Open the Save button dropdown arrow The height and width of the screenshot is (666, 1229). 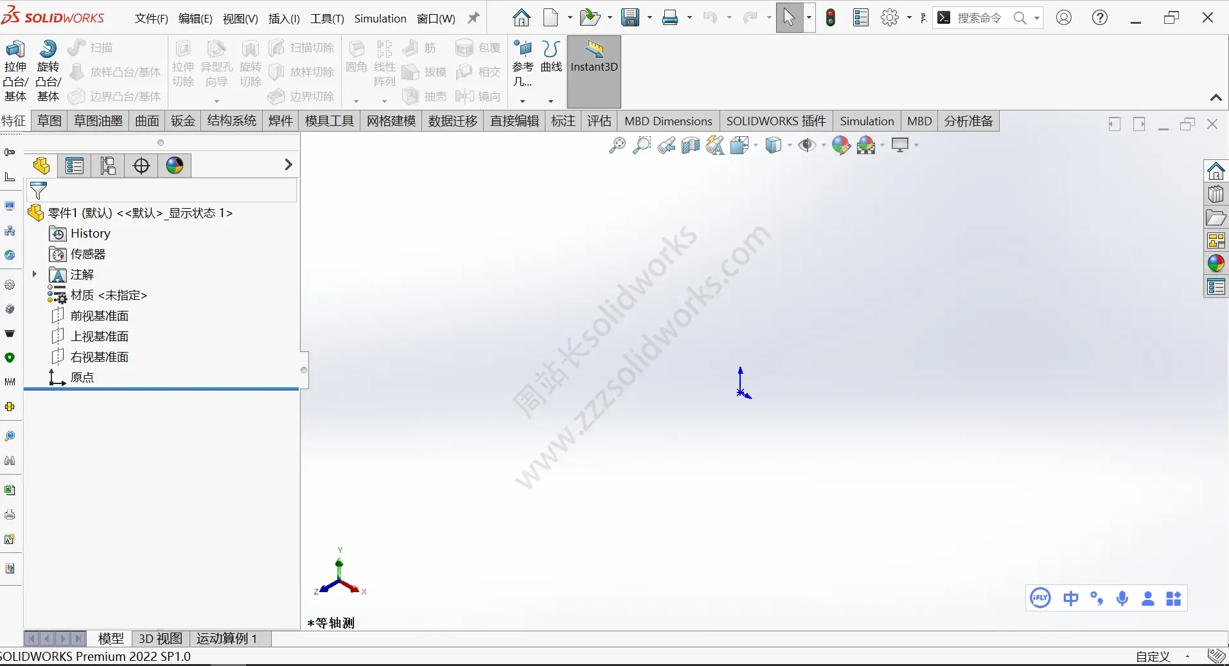[x=648, y=18]
